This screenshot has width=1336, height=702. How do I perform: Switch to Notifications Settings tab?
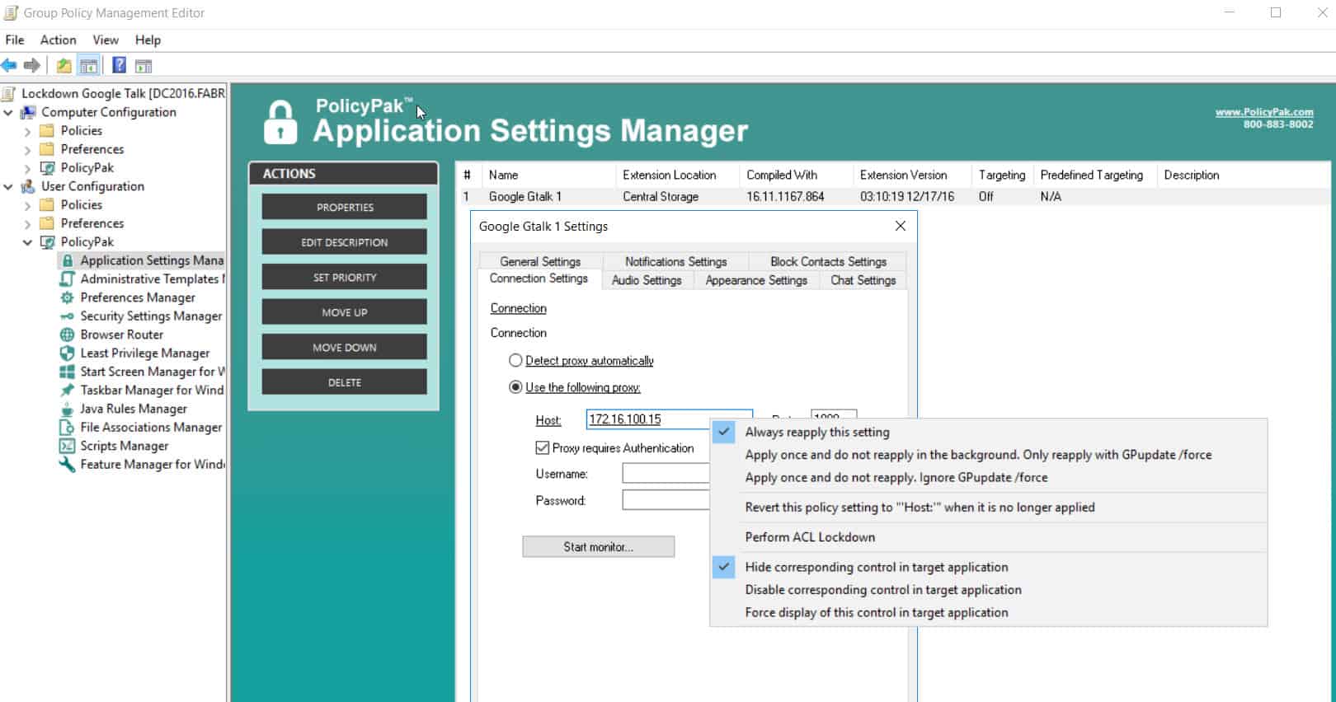tap(676, 261)
